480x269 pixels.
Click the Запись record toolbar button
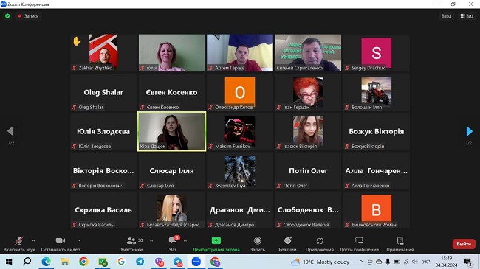tap(258, 244)
